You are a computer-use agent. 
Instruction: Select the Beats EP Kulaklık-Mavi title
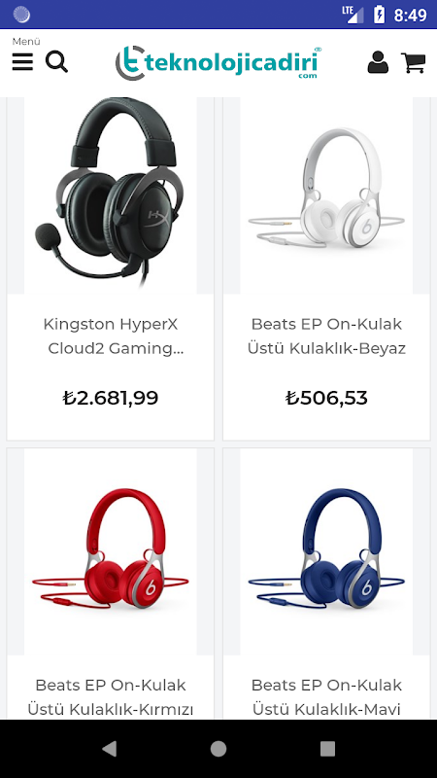(x=326, y=697)
